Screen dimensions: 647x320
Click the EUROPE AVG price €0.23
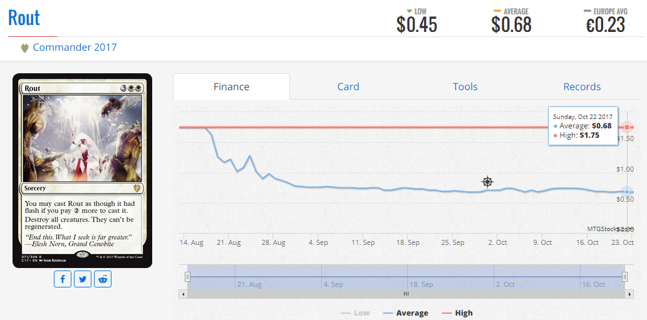click(606, 25)
